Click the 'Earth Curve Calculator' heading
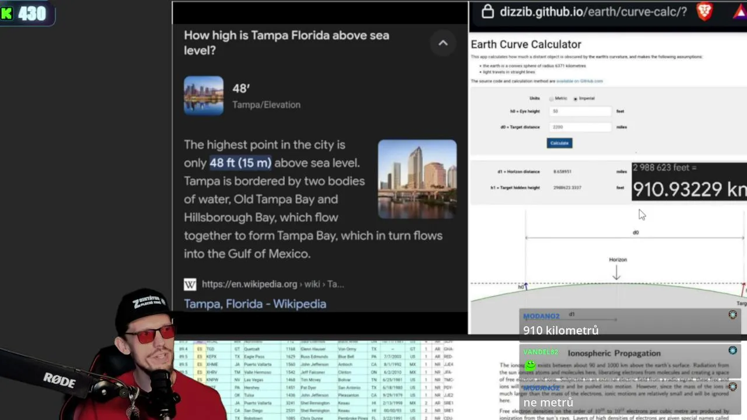747x420 pixels. click(526, 44)
